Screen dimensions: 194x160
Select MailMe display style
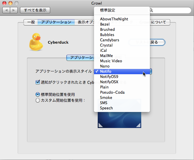pos(122,56)
